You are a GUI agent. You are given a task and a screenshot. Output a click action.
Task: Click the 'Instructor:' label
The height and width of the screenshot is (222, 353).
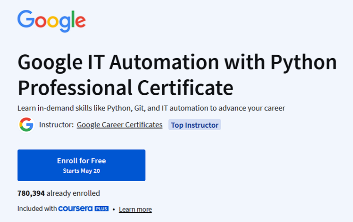(x=57, y=125)
